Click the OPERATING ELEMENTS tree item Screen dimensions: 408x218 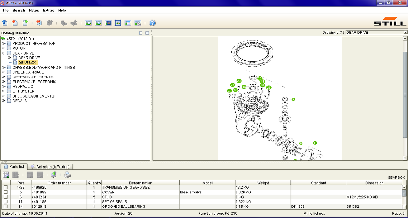click(x=33, y=77)
